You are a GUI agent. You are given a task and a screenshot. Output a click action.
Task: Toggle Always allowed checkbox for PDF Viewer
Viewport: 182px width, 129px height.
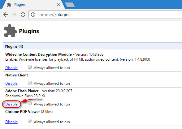(30, 121)
